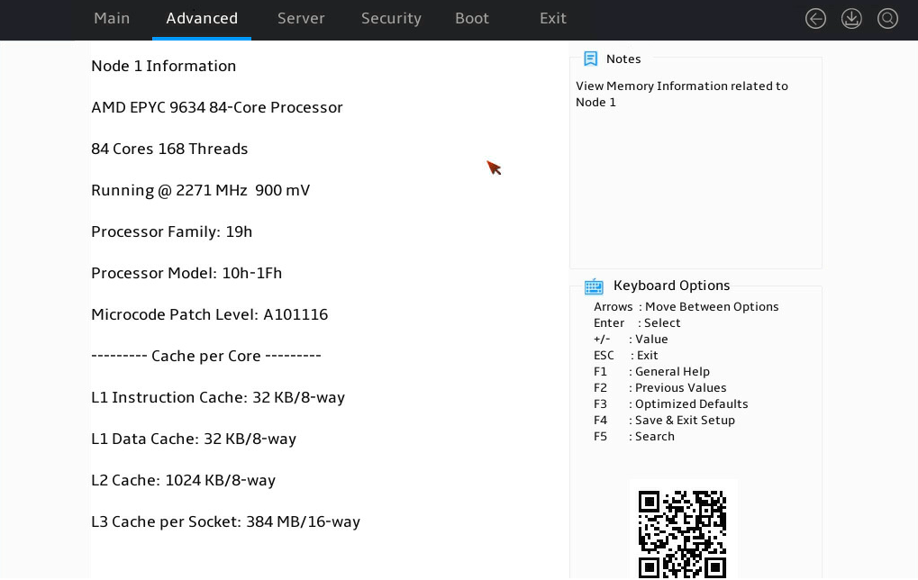918x580 pixels.
Task: Select 'L2 Cache: 1024 KB/8-way' row
Action: click(x=183, y=481)
